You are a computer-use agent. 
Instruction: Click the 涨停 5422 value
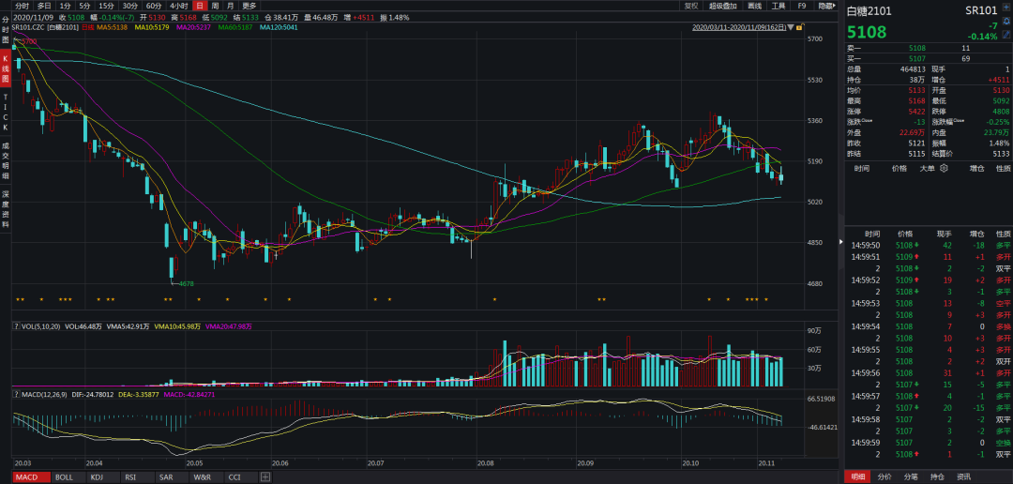pos(916,111)
